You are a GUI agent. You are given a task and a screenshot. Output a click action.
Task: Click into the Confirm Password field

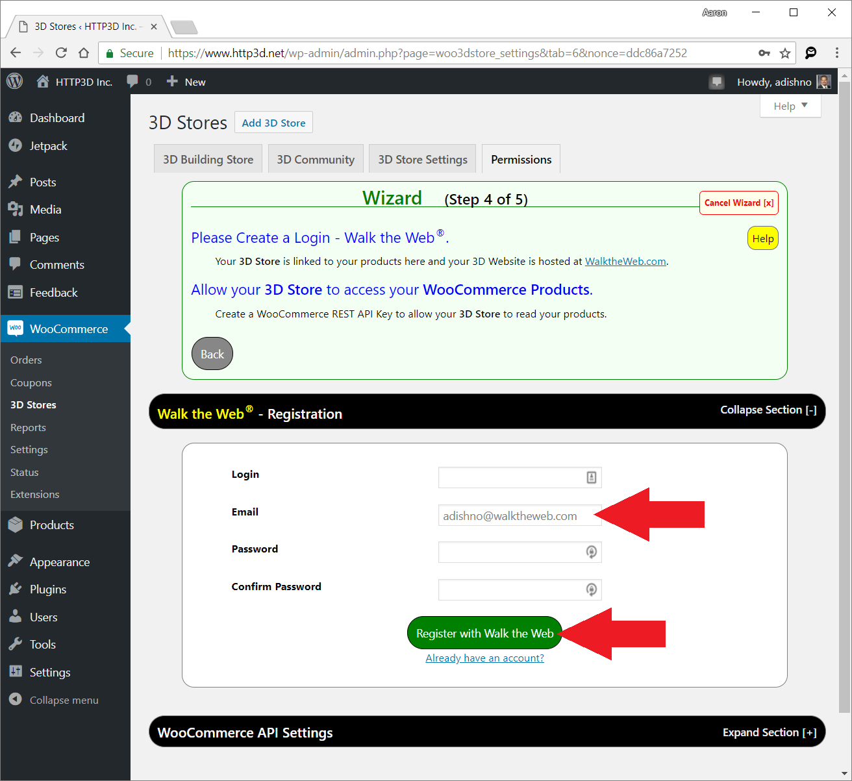[x=520, y=589]
